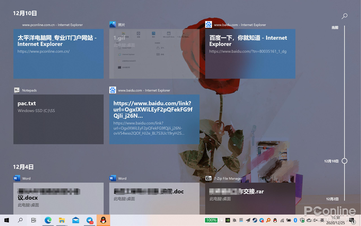Open the OneDrive cloud tray icon

(x=309, y=220)
